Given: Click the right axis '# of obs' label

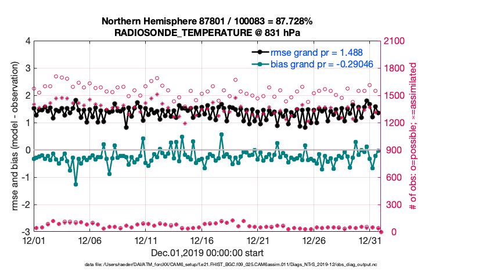Looking at the screenshot, I should 415,136.
